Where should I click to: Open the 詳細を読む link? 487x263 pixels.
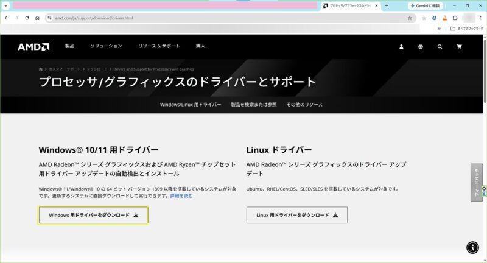point(181,195)
